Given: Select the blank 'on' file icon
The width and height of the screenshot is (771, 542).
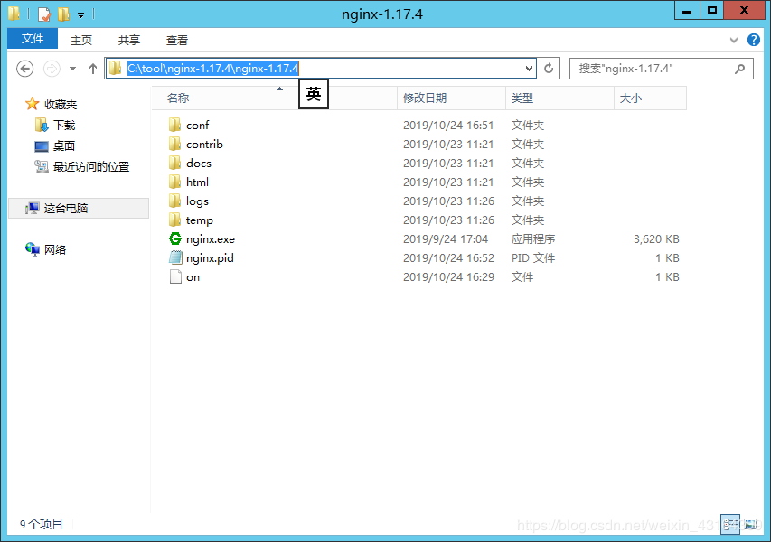Looking at the screenshot, I should pos(175,276).
